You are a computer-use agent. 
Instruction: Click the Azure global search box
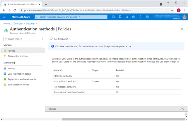(x=71, y=17)
